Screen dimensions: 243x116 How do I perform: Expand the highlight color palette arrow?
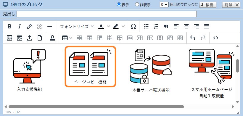[x=123, y=26]
